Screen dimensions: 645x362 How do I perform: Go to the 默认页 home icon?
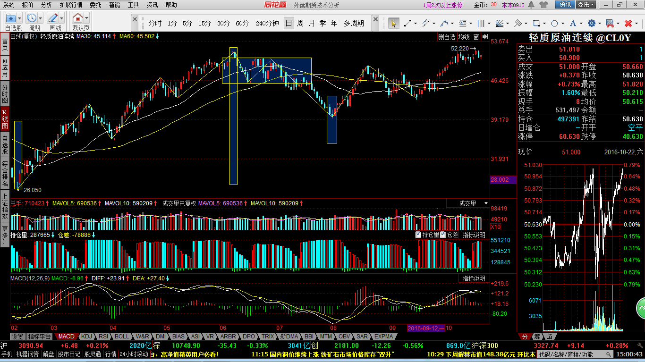click(77, 18)
